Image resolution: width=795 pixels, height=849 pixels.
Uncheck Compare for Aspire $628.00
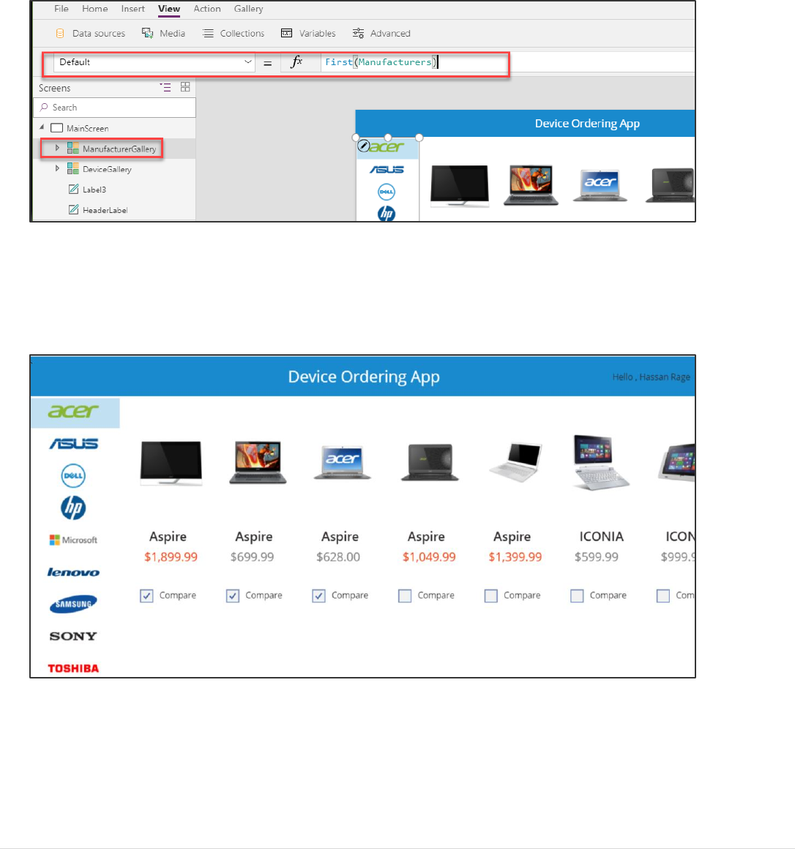tap(318, 596)
